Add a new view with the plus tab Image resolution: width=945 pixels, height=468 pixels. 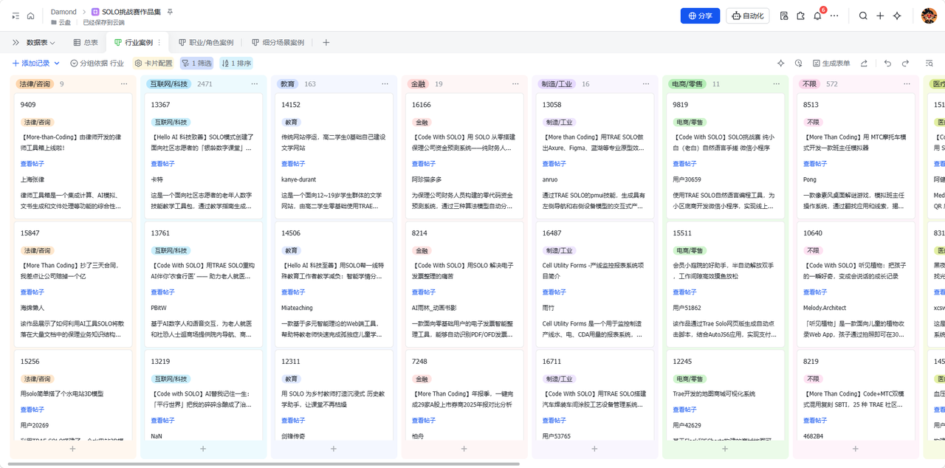tap(326, 43)
